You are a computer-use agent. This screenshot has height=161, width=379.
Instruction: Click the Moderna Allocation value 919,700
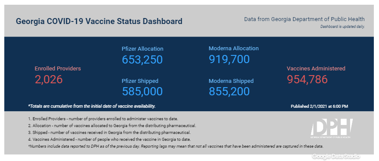click(x=229, y=59)
